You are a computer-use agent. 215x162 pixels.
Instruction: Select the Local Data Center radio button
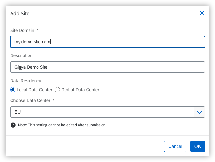pos(13,90)
